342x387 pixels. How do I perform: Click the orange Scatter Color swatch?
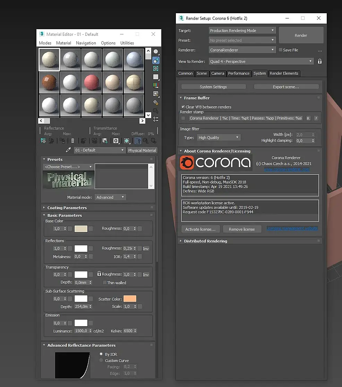[130, 299]
